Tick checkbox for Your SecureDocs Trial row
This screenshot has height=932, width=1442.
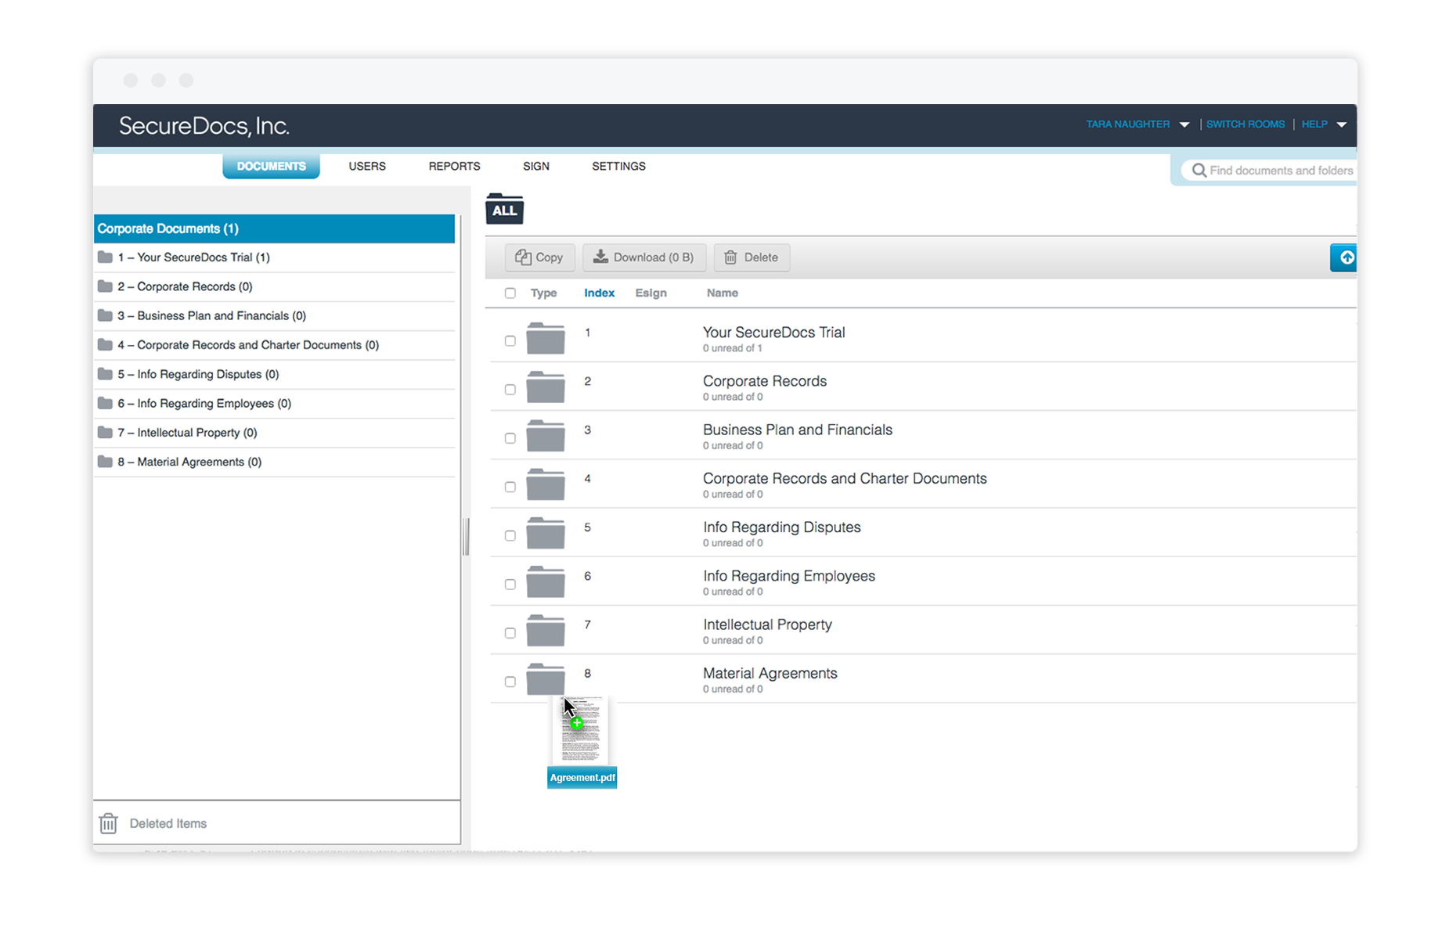[510, 341]
